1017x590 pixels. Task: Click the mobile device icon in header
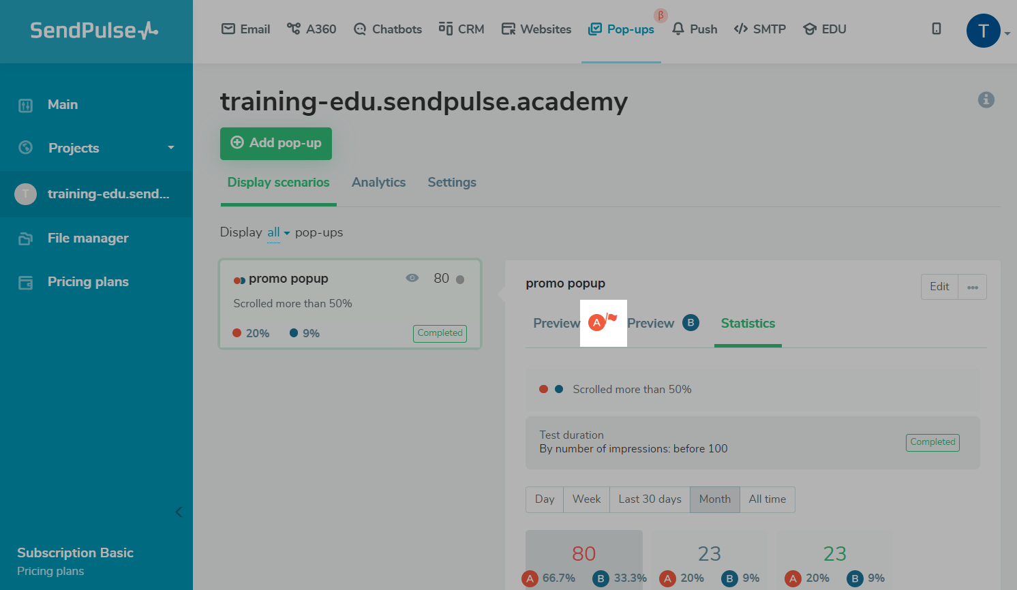point(937,29)
